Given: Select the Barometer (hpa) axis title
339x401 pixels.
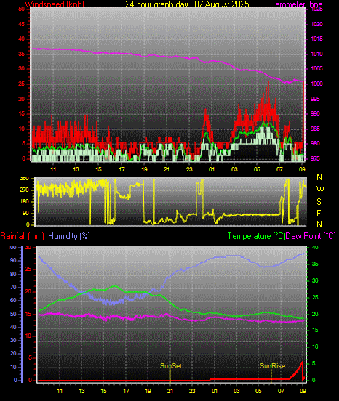Looking at the screenshot, I should pos(298,4).
